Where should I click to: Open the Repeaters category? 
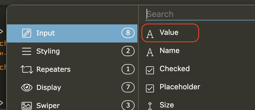coord(72,69)
